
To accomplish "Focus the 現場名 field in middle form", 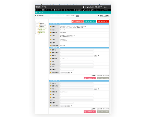I will click(x=77, y=50).
